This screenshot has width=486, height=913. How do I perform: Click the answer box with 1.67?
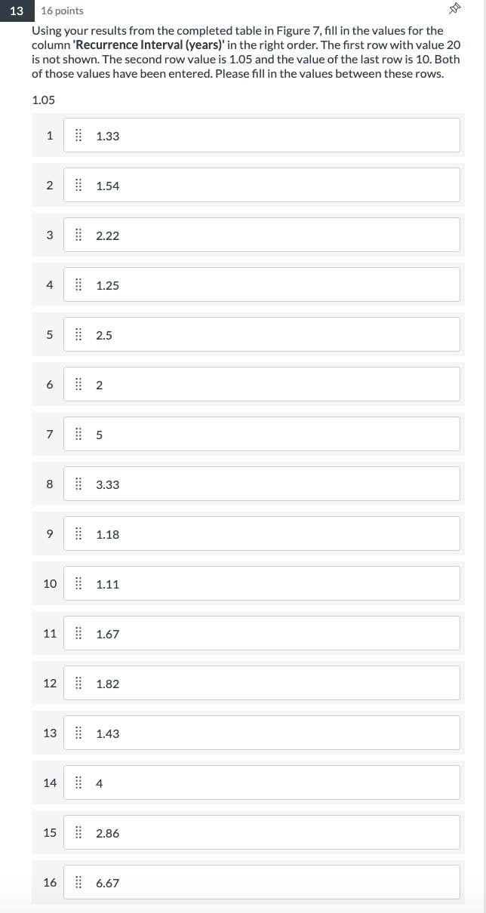pyautogui.click(x=262, y=633)
